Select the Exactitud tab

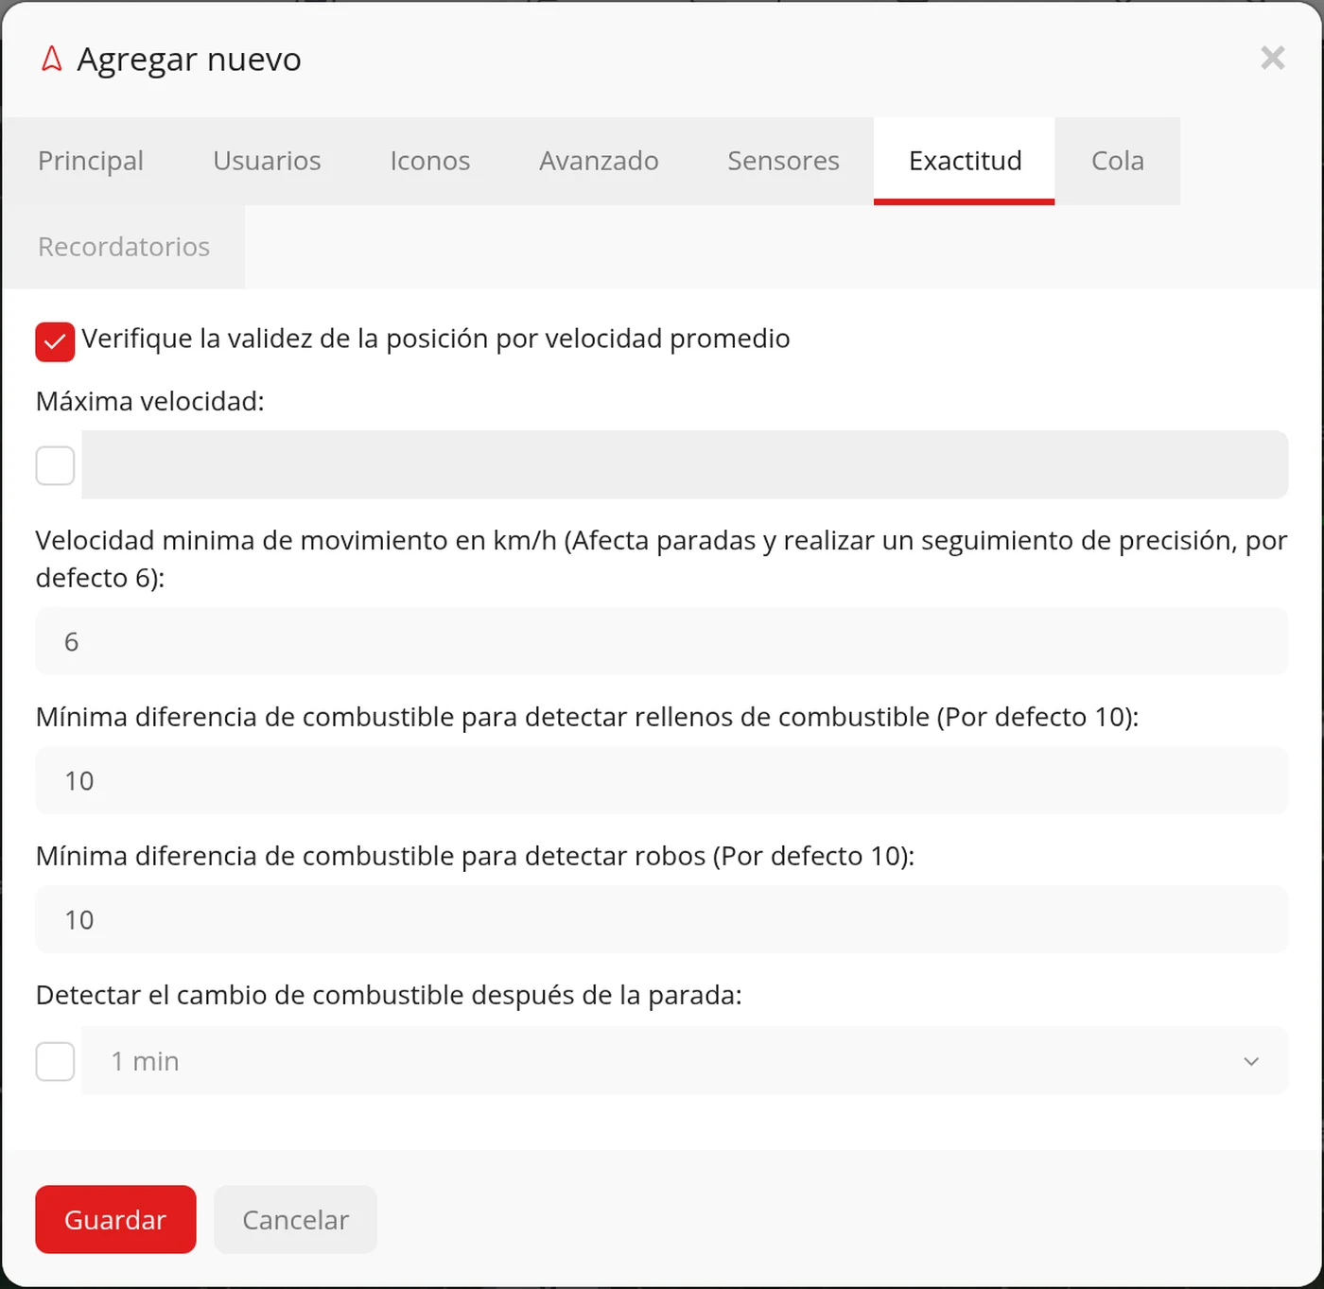tap(965, 161)
